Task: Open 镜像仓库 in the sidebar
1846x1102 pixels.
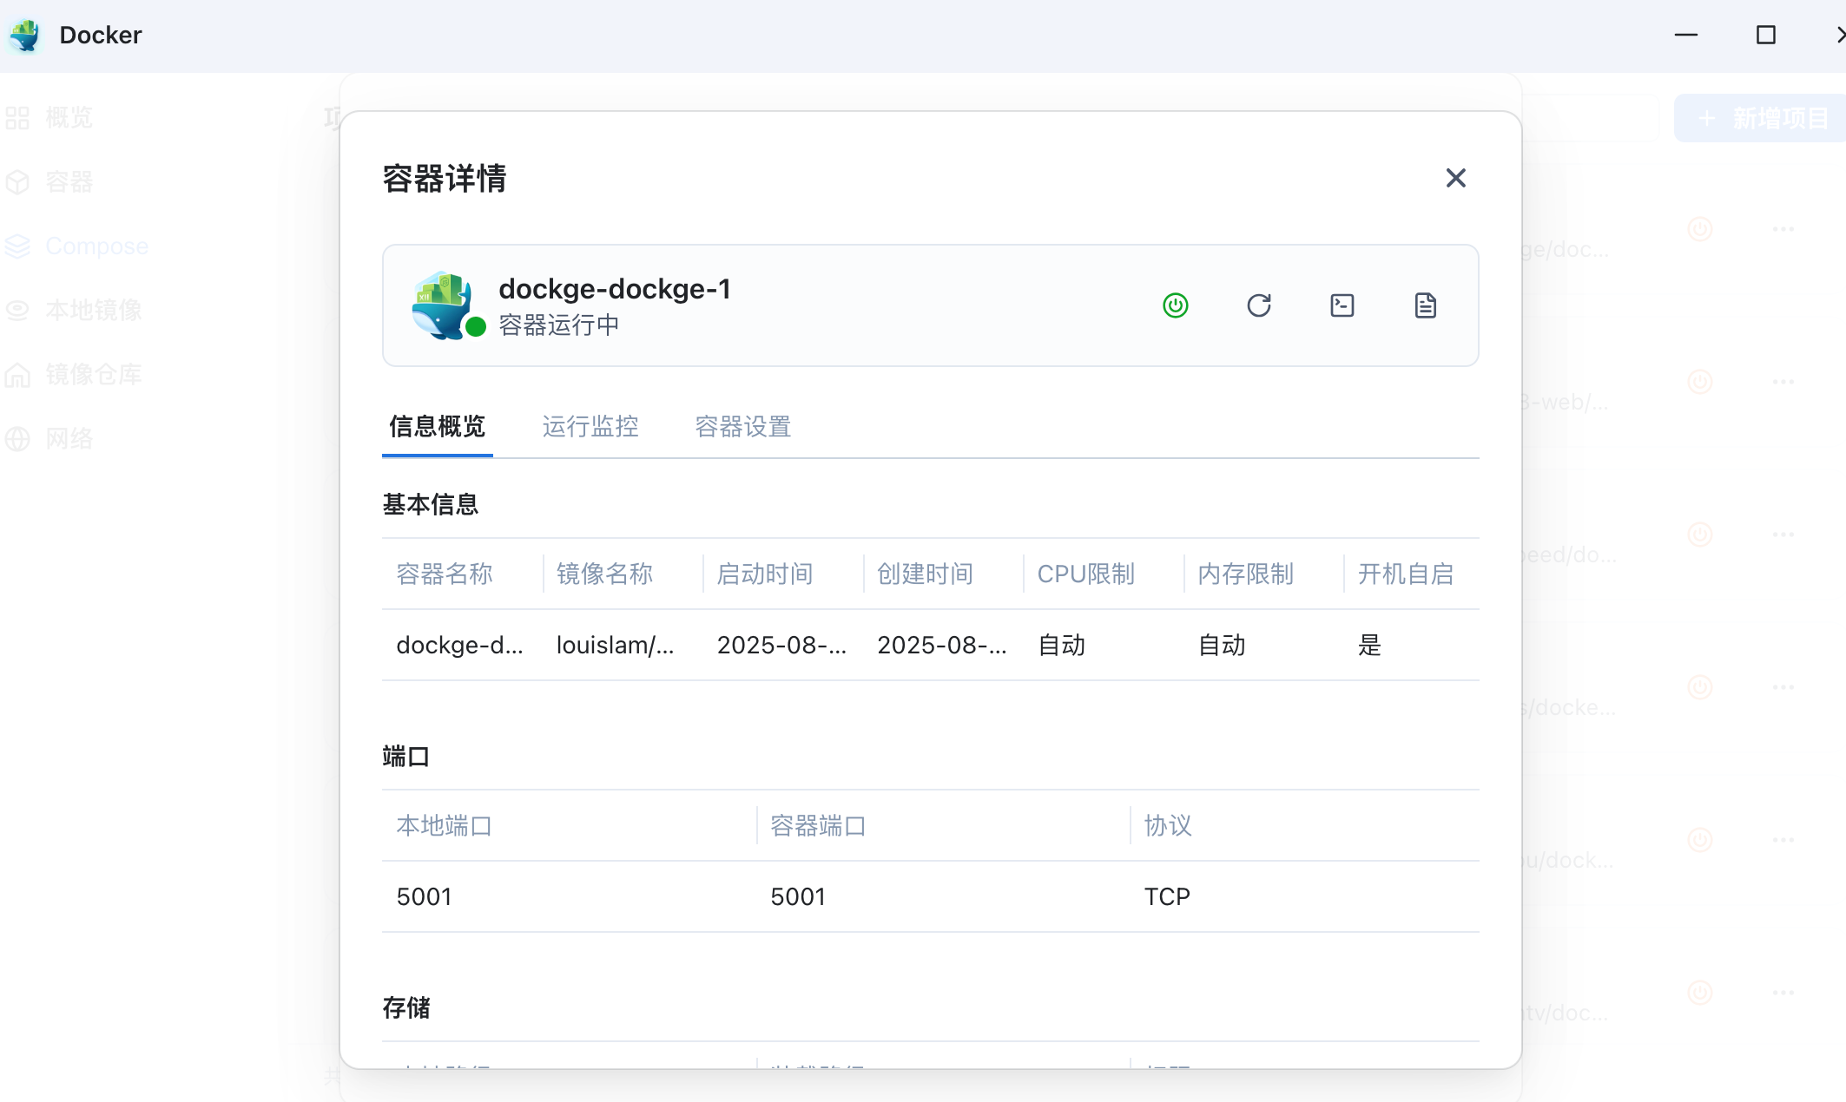Action: pos(93,374)
